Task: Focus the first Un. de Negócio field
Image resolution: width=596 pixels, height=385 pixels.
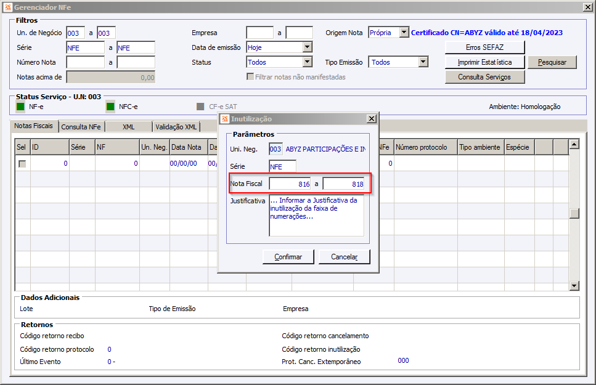Action: pos(76,33)
